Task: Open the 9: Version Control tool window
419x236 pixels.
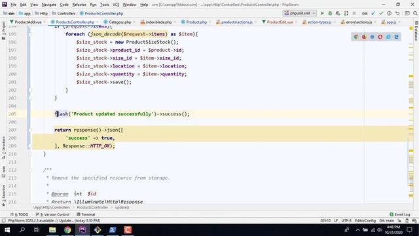Action: 52,214
